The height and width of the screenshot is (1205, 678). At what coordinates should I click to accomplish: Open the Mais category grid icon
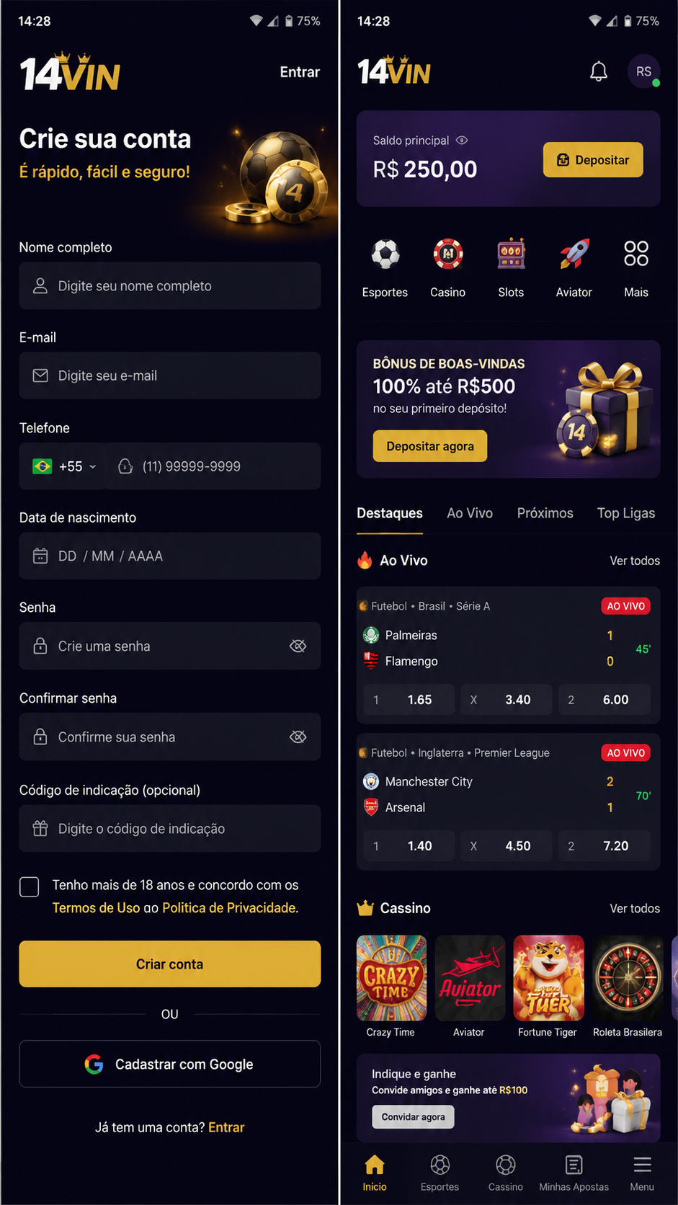(636, 254)
